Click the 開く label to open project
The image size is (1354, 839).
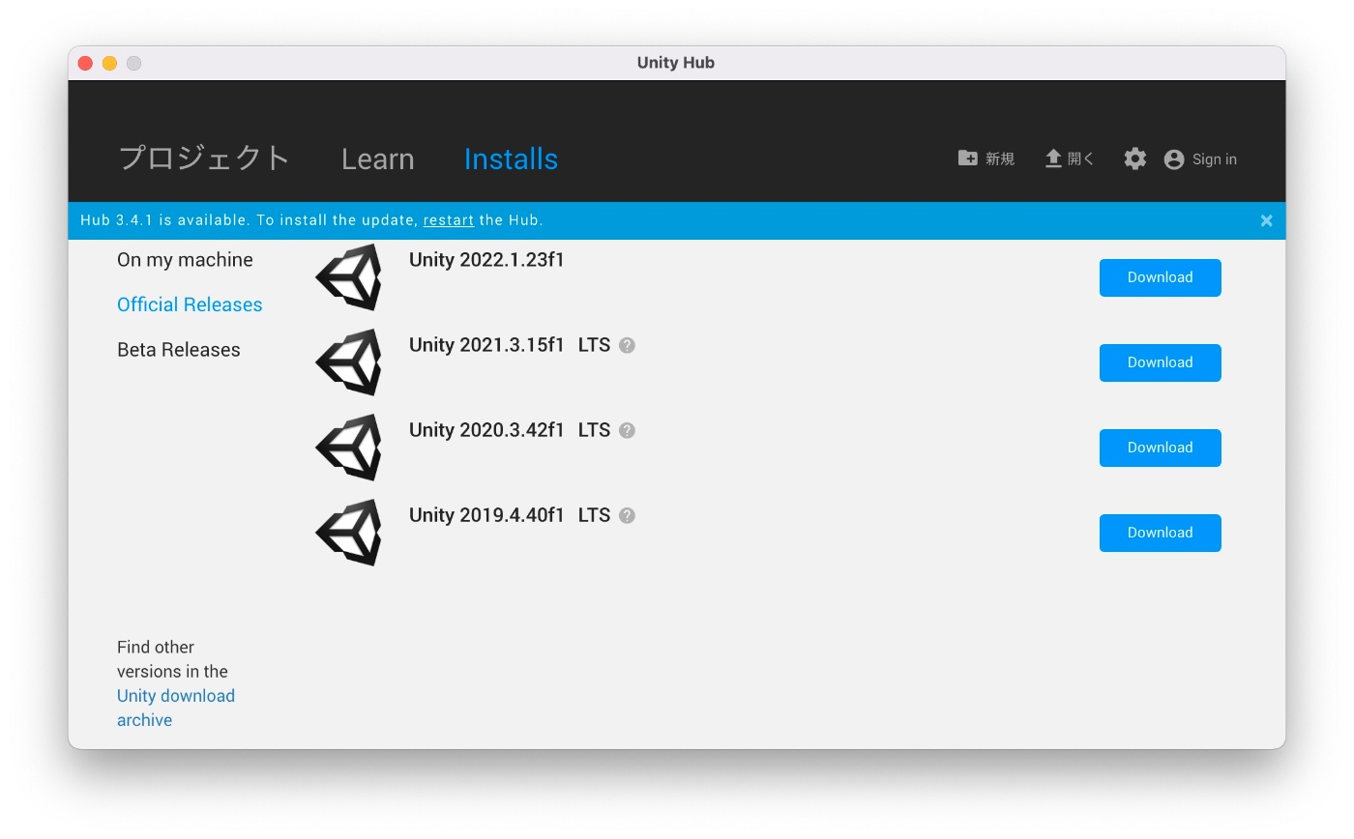tap(1081, 159)
